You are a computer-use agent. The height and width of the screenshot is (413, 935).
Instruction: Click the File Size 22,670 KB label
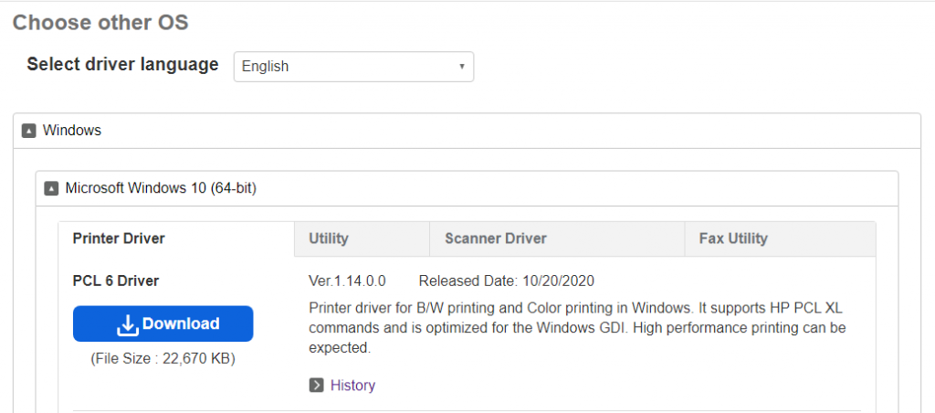coord(163,359)
